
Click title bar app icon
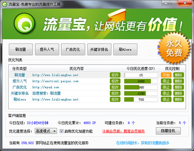point(5,4)
